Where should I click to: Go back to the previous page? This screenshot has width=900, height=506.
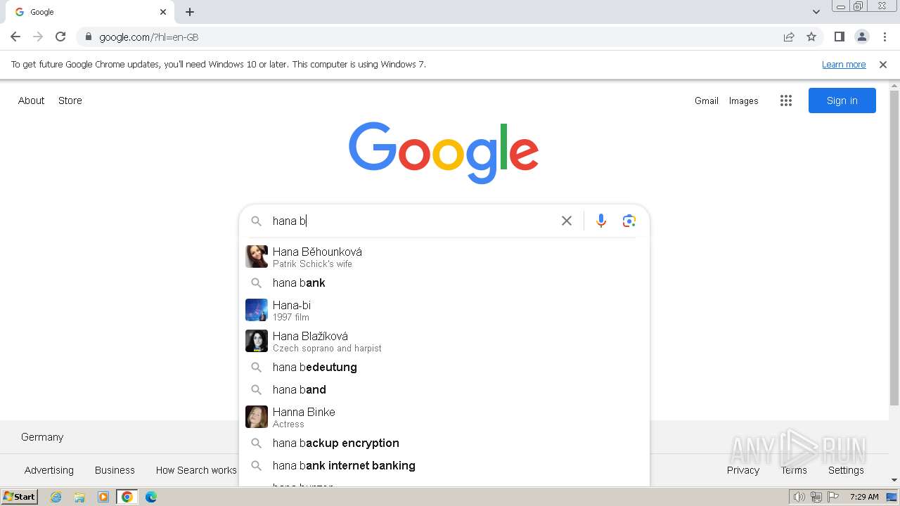click(x=15, y=37)
